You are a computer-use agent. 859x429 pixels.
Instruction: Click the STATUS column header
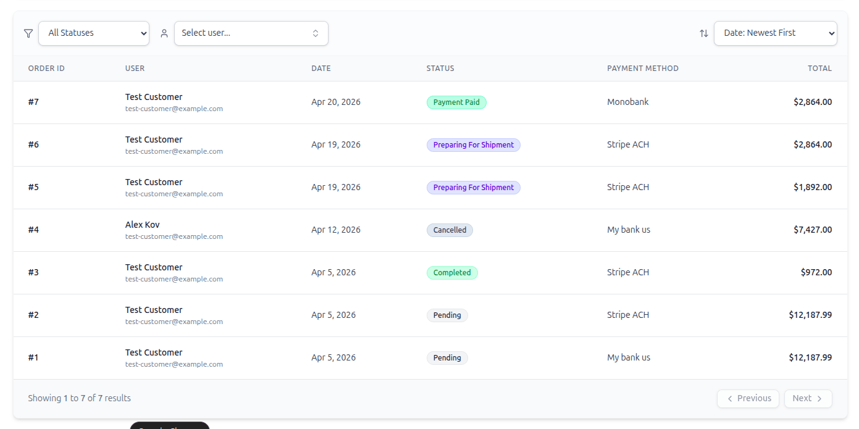pyautogui.click(x=440, y=69)
